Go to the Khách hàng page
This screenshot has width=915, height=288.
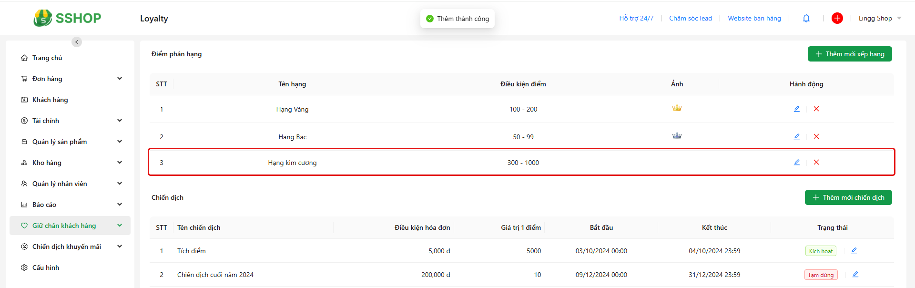50,100
